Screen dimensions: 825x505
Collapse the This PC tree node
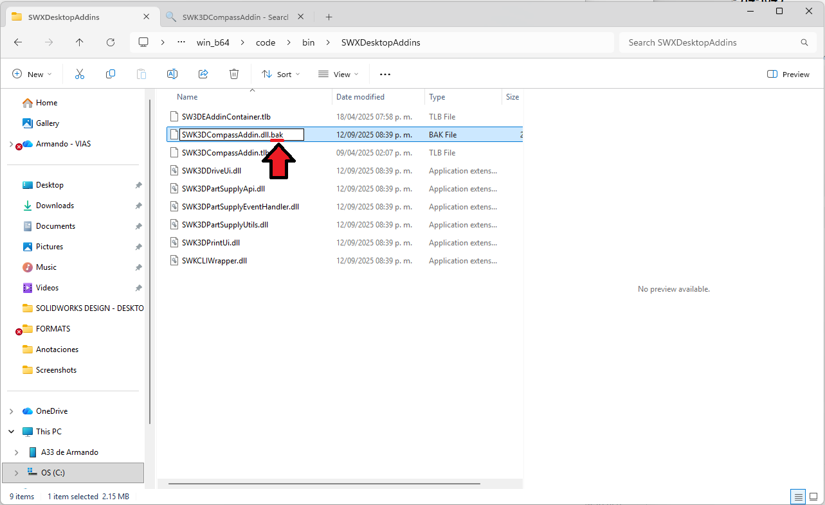tap(12, 432)
